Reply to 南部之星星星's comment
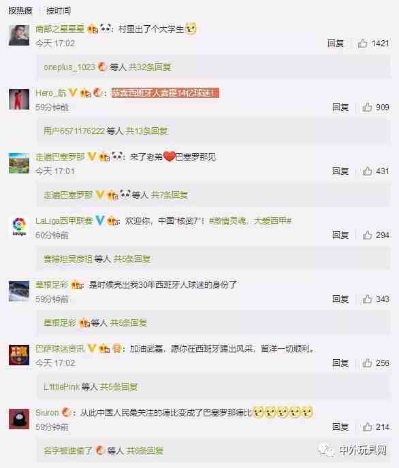The width and height of the screenshot is (399, 468). coord(336,44)
